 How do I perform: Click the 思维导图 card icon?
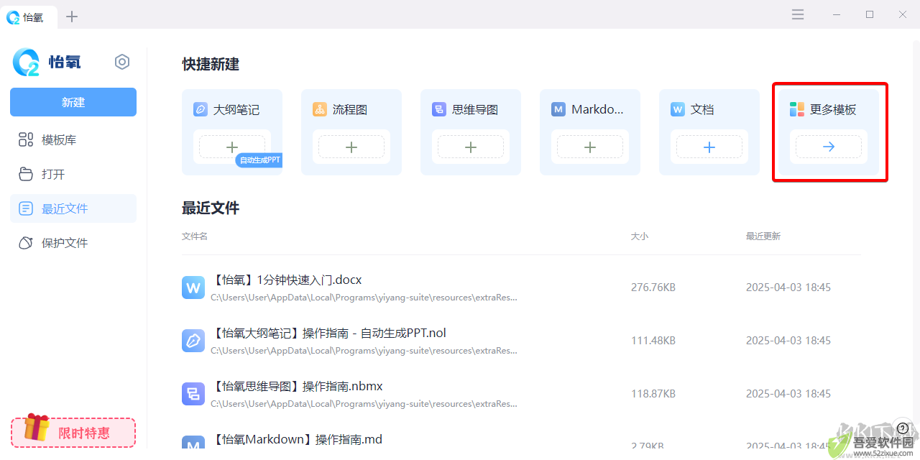(439, 109)
